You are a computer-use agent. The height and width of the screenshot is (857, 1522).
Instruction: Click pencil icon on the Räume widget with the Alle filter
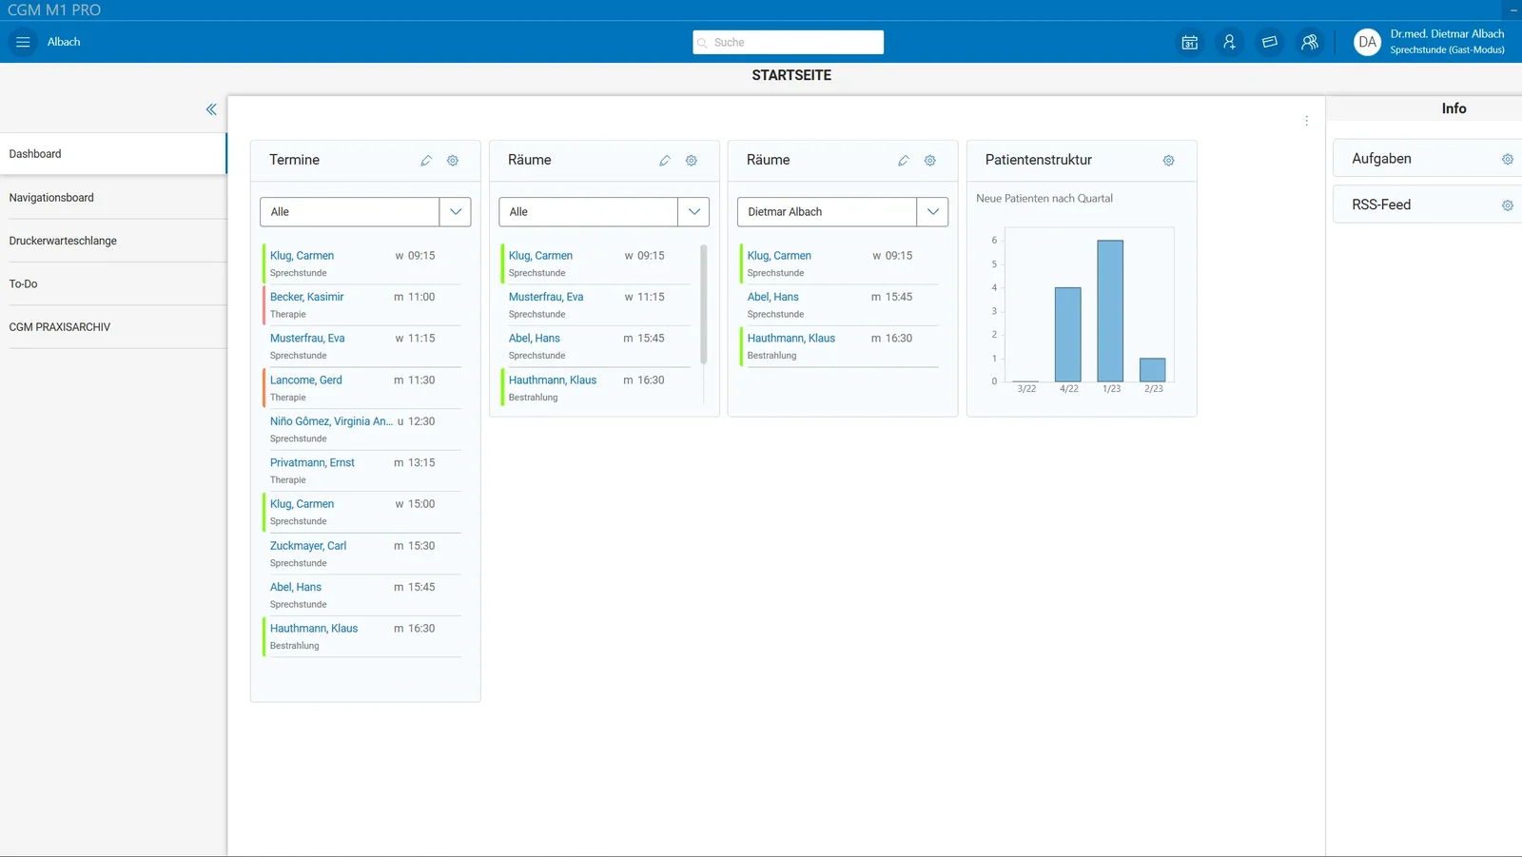coord(665,161)
